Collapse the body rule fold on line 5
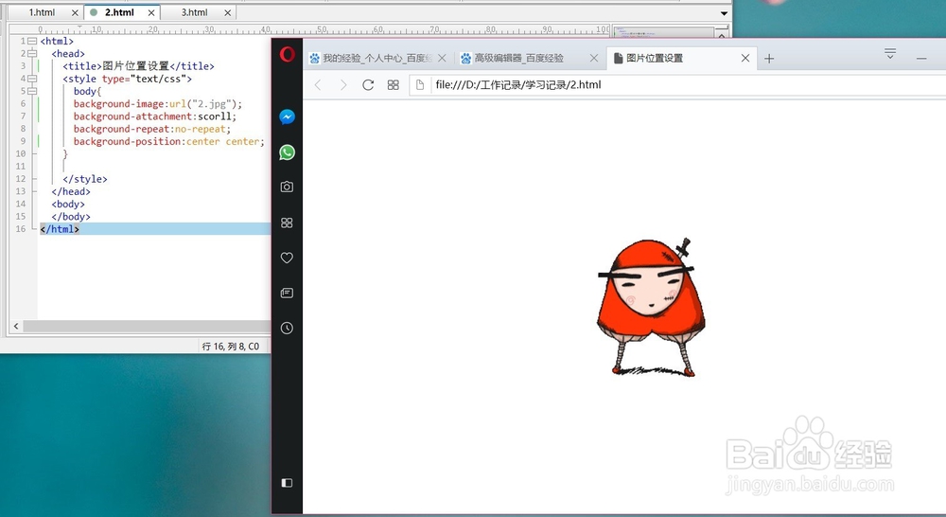The image size is (946, 517). 32,91
